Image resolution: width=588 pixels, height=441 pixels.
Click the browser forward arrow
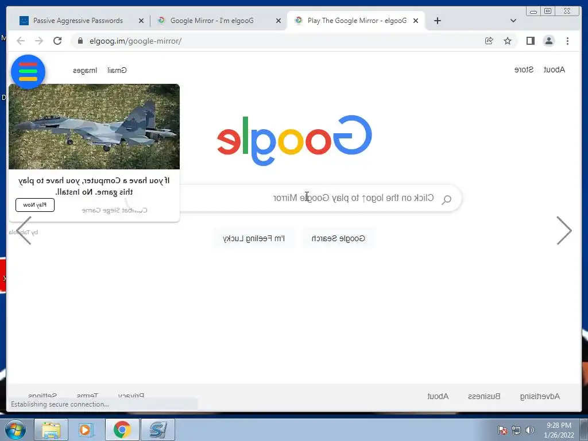39,41
